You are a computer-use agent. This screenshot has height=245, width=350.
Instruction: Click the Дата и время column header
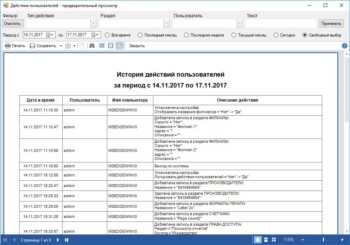coord(40,100)
